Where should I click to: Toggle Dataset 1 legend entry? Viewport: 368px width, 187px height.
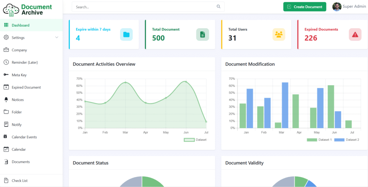click(319, 140)
